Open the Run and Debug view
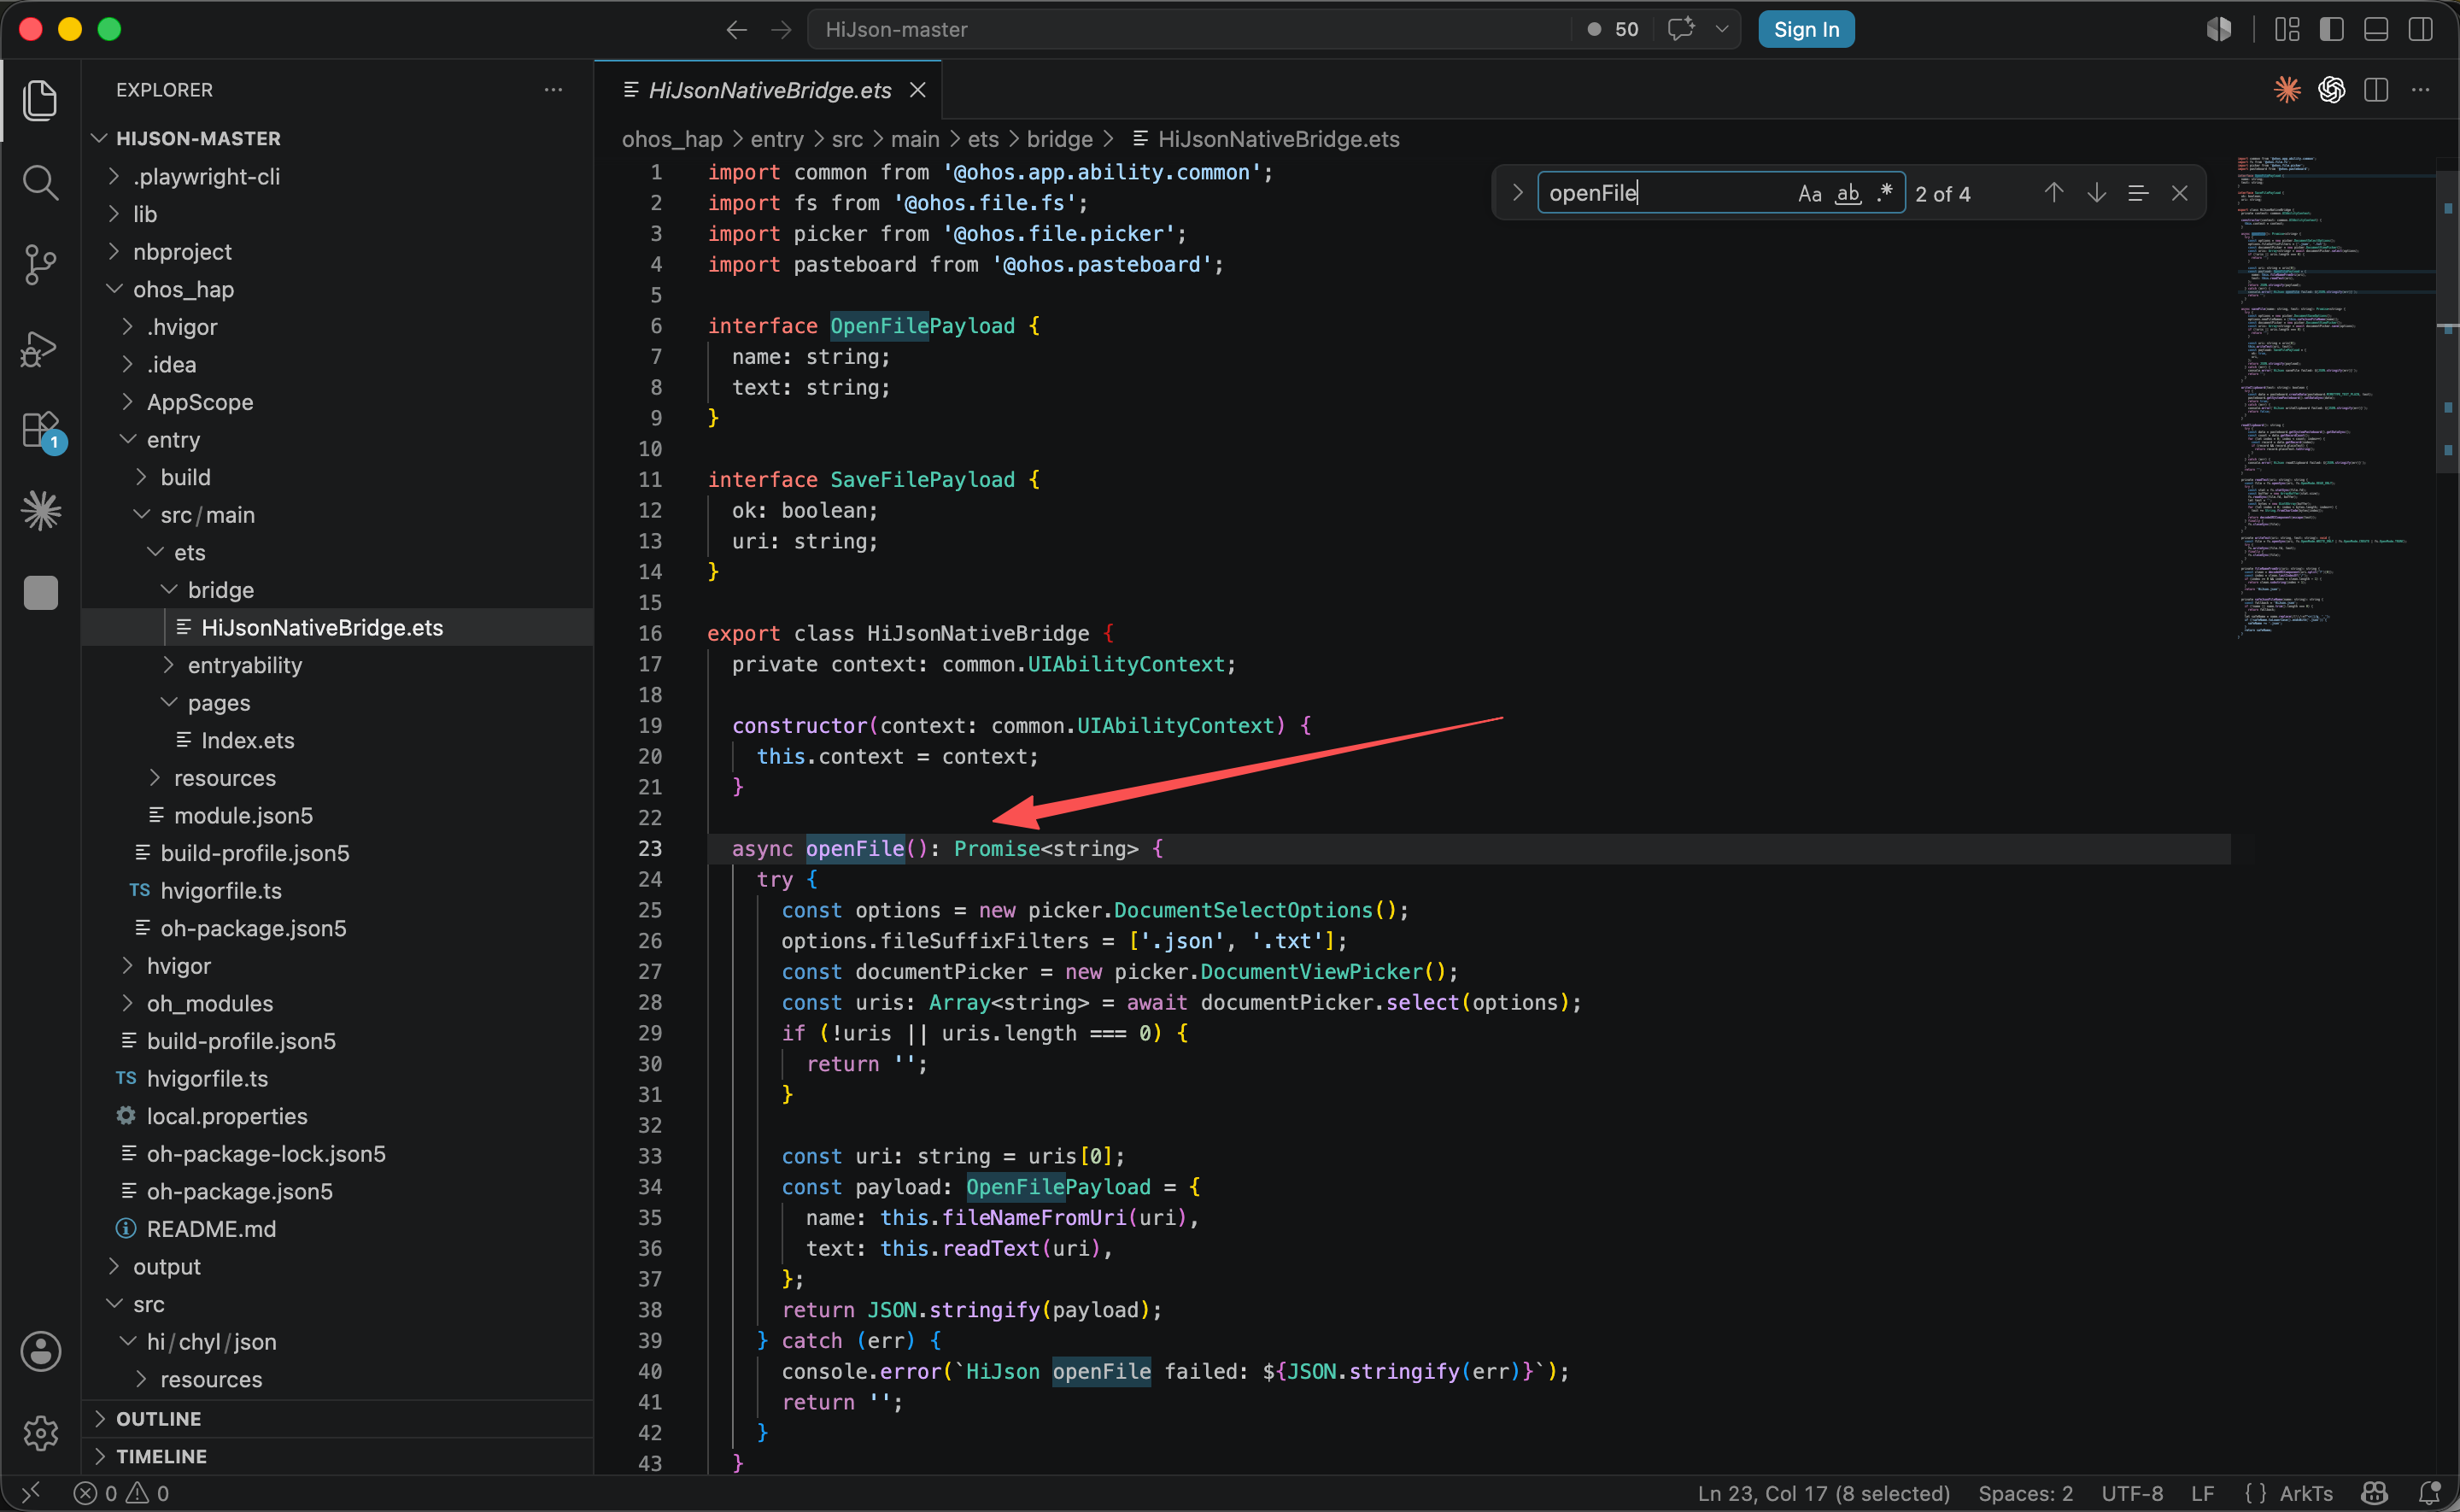Viewport: 2460px width, 1512px height. (40, 348)
